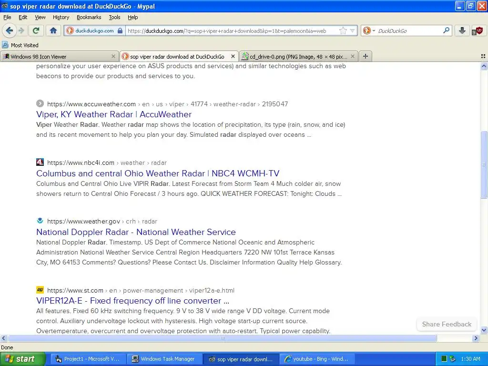488x366 pixels.
Task: Open the Most Visited bookmarks folder
Action: point(20,45)
